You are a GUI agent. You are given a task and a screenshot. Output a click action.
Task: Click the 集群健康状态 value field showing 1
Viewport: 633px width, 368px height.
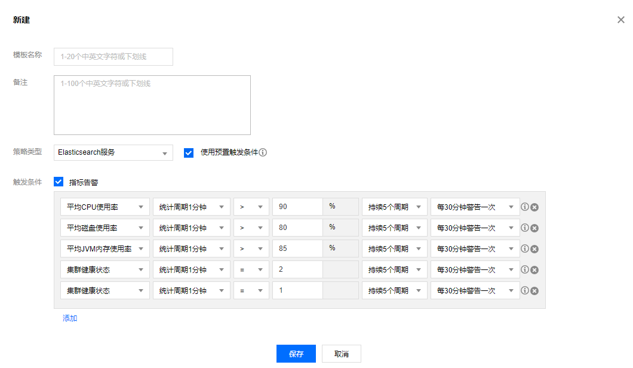(297, 290)
